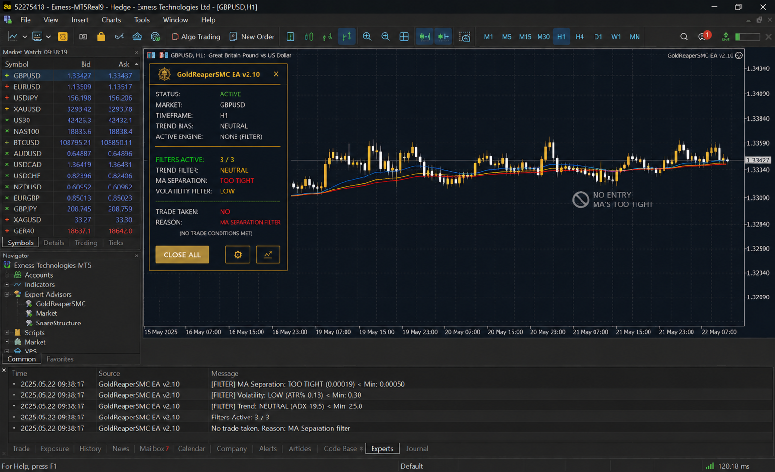Image resolution: width=775 pixels, height=472 pixels.
Task: Toggle chart shift button
Action: [x=443, y=37]
